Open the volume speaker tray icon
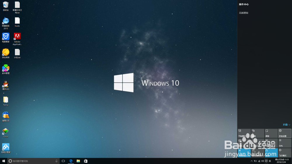The image size is (292, 164). (x=263, y=161)
